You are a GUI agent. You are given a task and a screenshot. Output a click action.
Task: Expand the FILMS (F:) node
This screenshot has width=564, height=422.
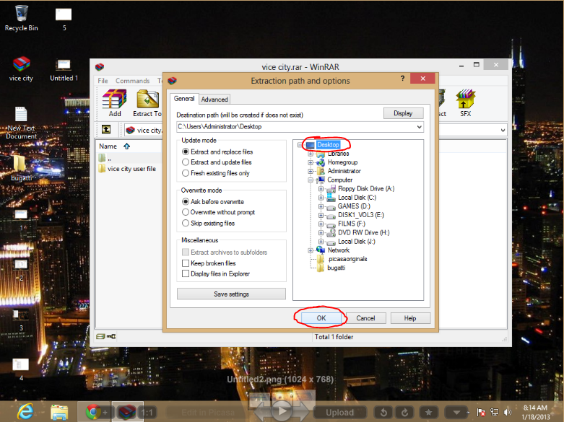click(321, 224)
